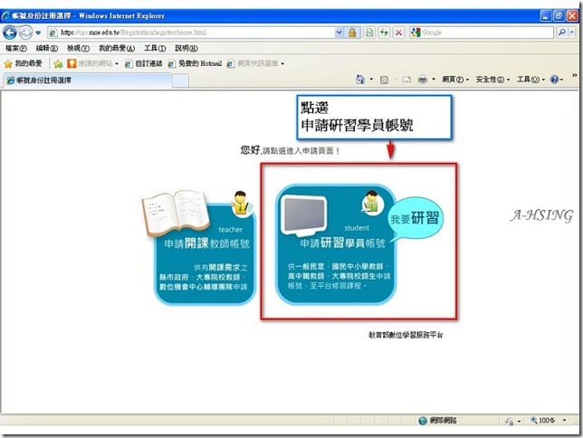
Task: Click the open book illustration
Action: (176, 212)
